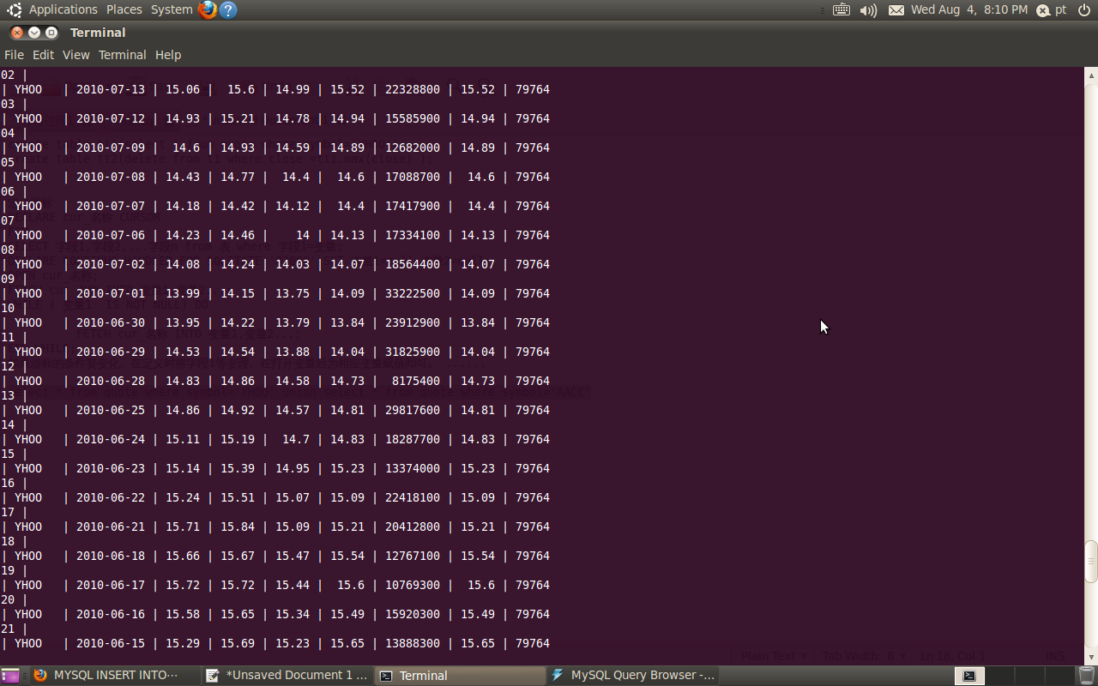
Task: Click the date 2010-07-08 in terminal
Action: [111, 177]
